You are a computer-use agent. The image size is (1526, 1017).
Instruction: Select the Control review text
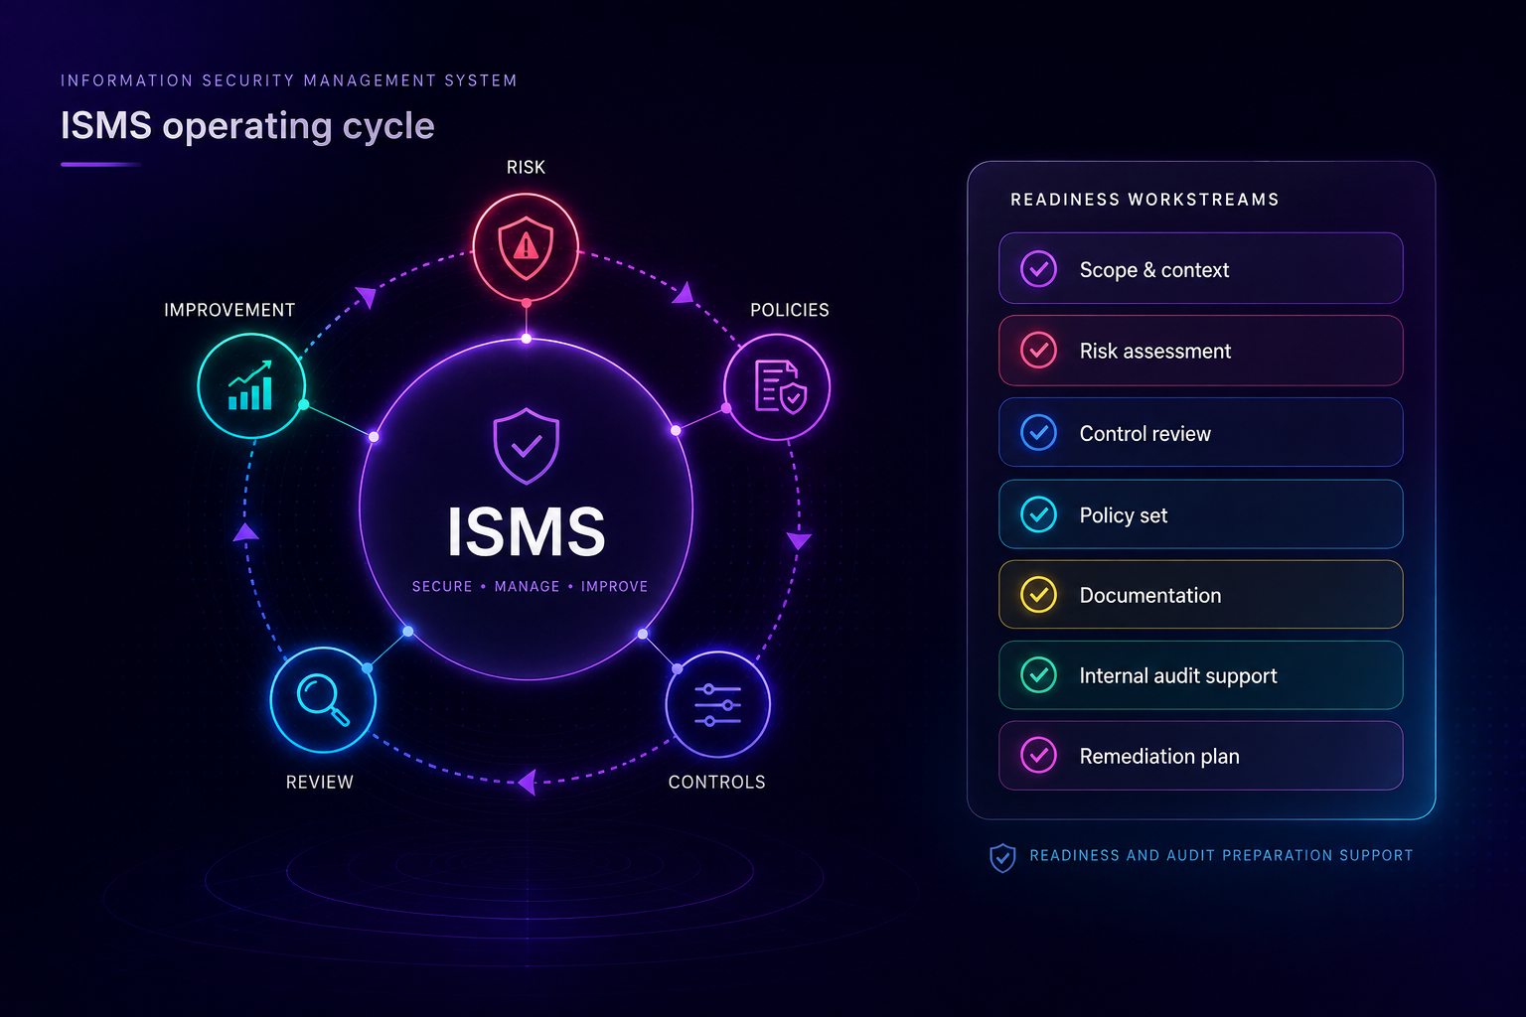click(1145, 433)
